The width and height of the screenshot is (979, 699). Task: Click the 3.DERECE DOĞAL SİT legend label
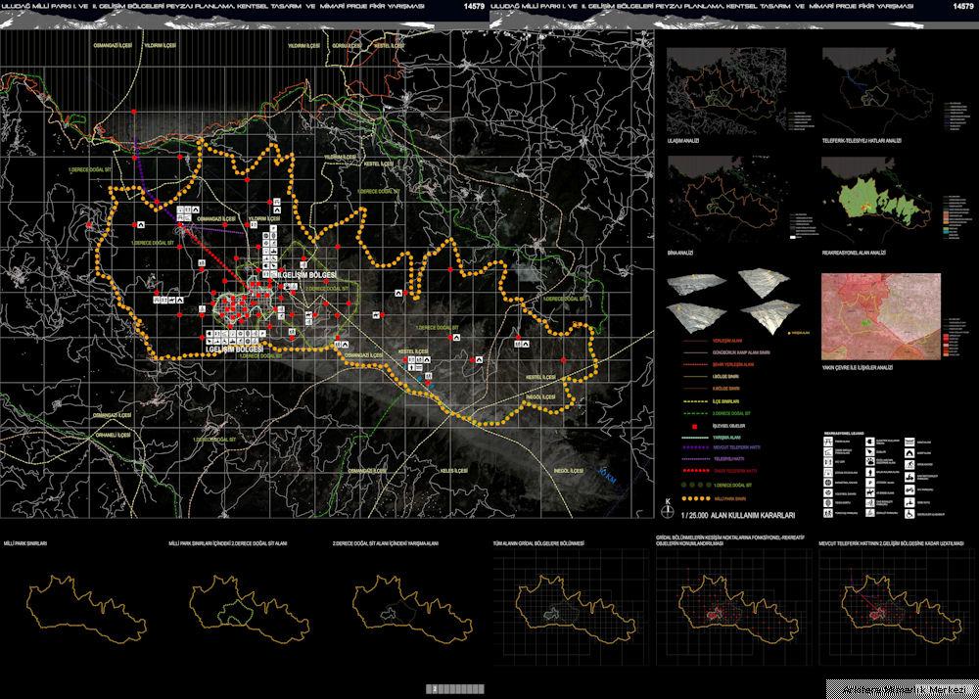pos(731,413)
